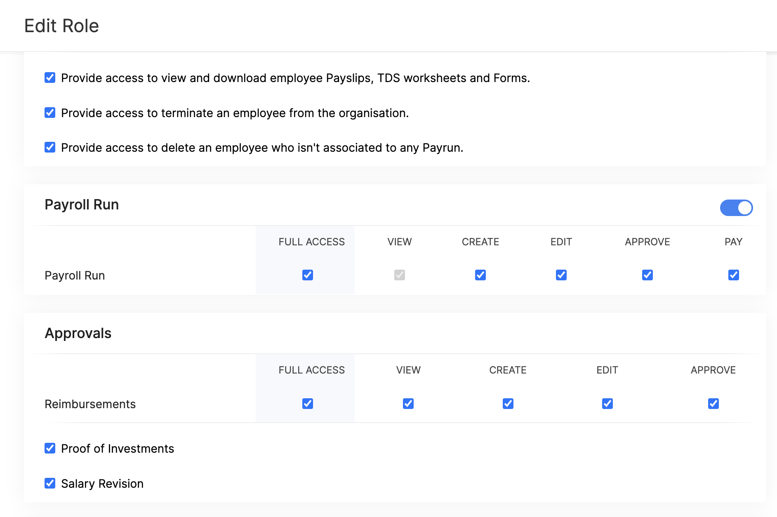The height and width of the screenshot is (517, 777).
Task: Uncheck Full Access for Payroll Run
Action: pos(308,275)
